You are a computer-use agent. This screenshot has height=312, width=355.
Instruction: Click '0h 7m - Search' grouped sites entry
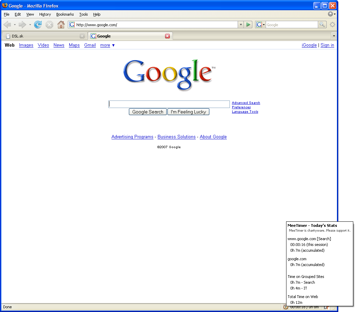(x=302, y=282)
